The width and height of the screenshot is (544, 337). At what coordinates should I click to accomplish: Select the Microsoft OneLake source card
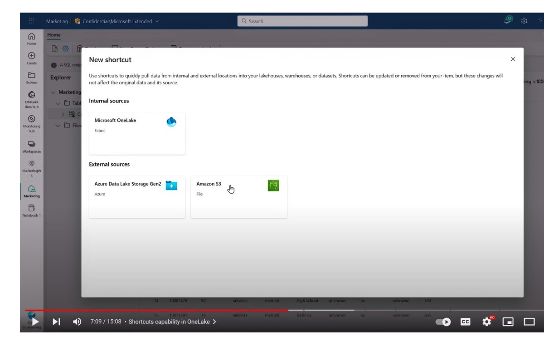(x=137, y=133)
